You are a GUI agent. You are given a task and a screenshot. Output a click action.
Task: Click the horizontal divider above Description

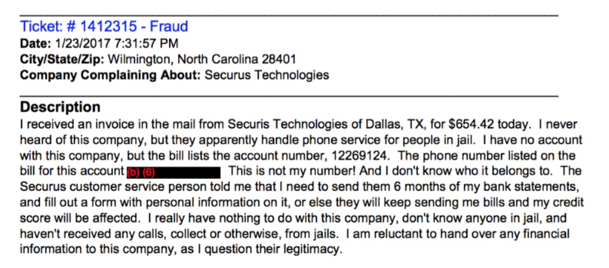[x=289, y=95]
